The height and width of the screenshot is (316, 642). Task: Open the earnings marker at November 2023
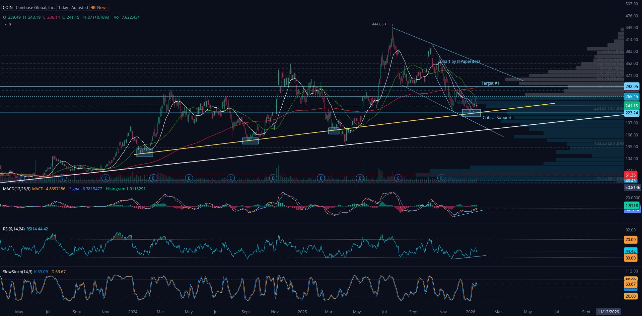point(105,178)
